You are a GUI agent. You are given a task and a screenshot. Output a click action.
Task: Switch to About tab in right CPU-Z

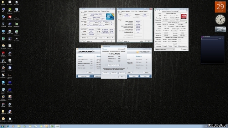tap(145, 11)
